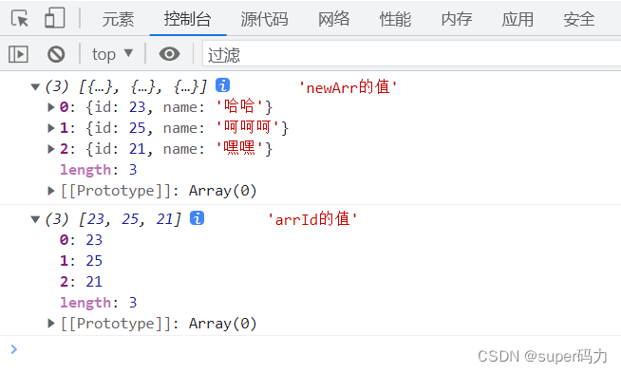Switch to the 应用 tab
The height and width of the screenshot is (373, 621).
coord(517,19)
